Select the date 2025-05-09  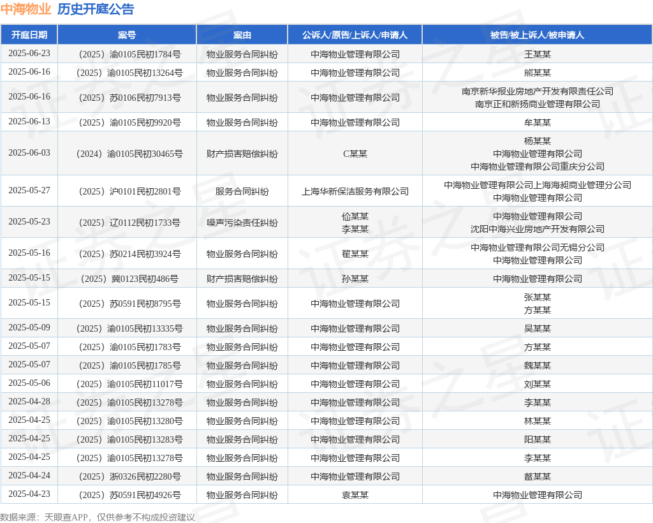click(29, 327)
